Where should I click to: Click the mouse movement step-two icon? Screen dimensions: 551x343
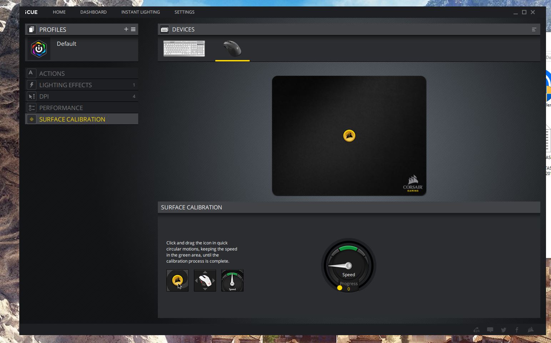(205, 280)
